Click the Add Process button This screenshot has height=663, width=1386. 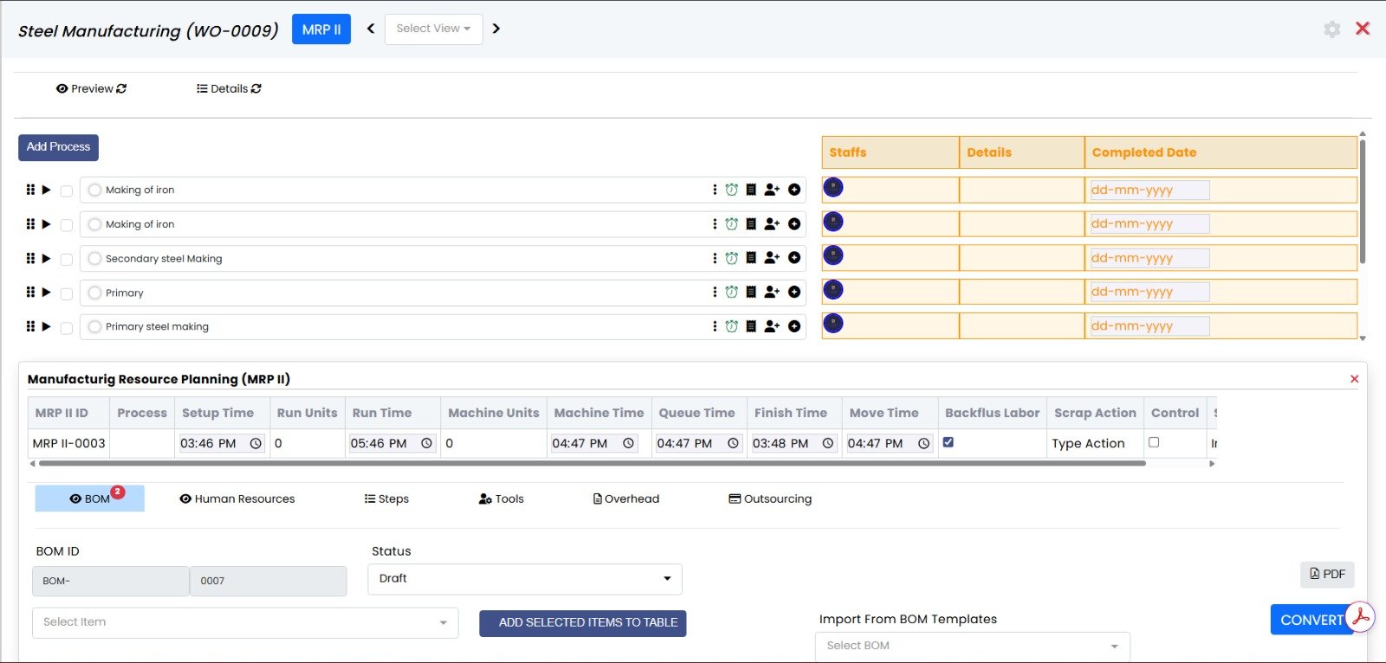(x=58, y=147)
